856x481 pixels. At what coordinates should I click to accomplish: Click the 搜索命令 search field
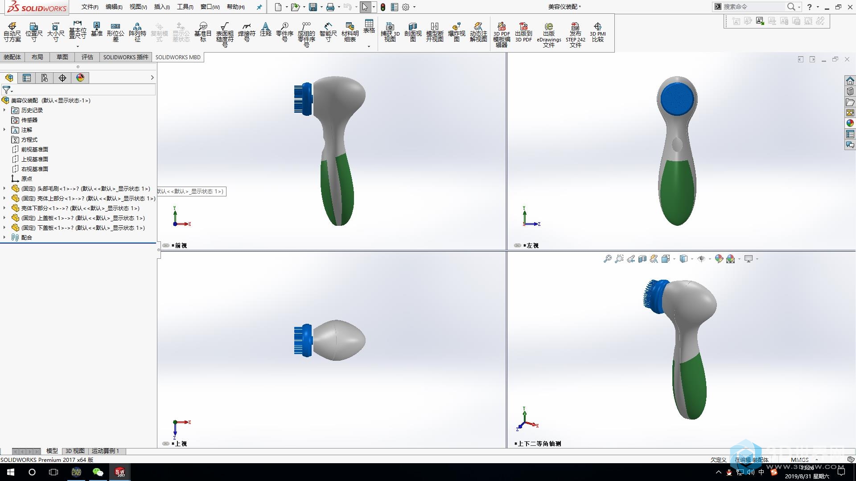753,7
